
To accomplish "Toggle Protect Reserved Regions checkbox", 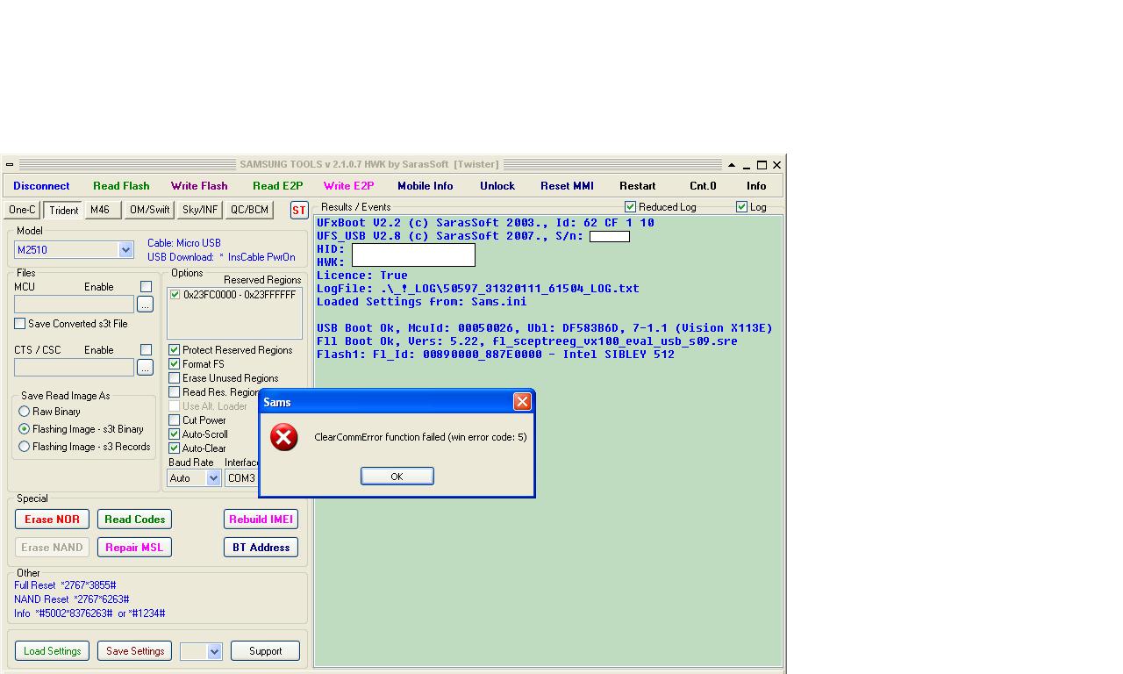I will coord(174,350).
